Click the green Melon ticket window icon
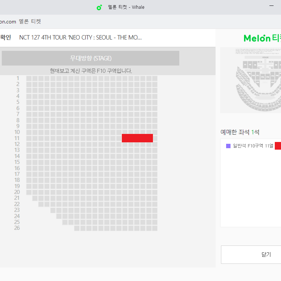281x281 pixels. [x=99, y=7]
